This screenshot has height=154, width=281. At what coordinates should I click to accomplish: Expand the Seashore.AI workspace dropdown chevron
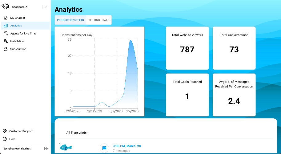click(46, 7)
